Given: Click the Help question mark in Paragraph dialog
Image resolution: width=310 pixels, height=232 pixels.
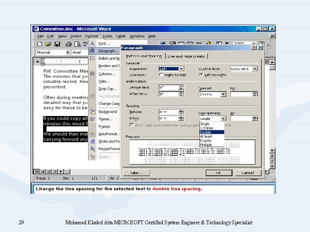Looking at the screenshot, I should click(254, 48).
